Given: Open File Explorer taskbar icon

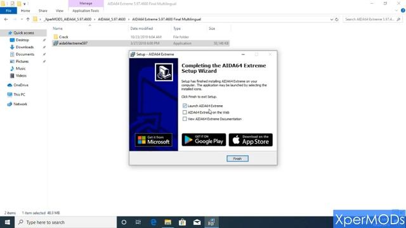Looking at the screenshot, I should (167, 222).
